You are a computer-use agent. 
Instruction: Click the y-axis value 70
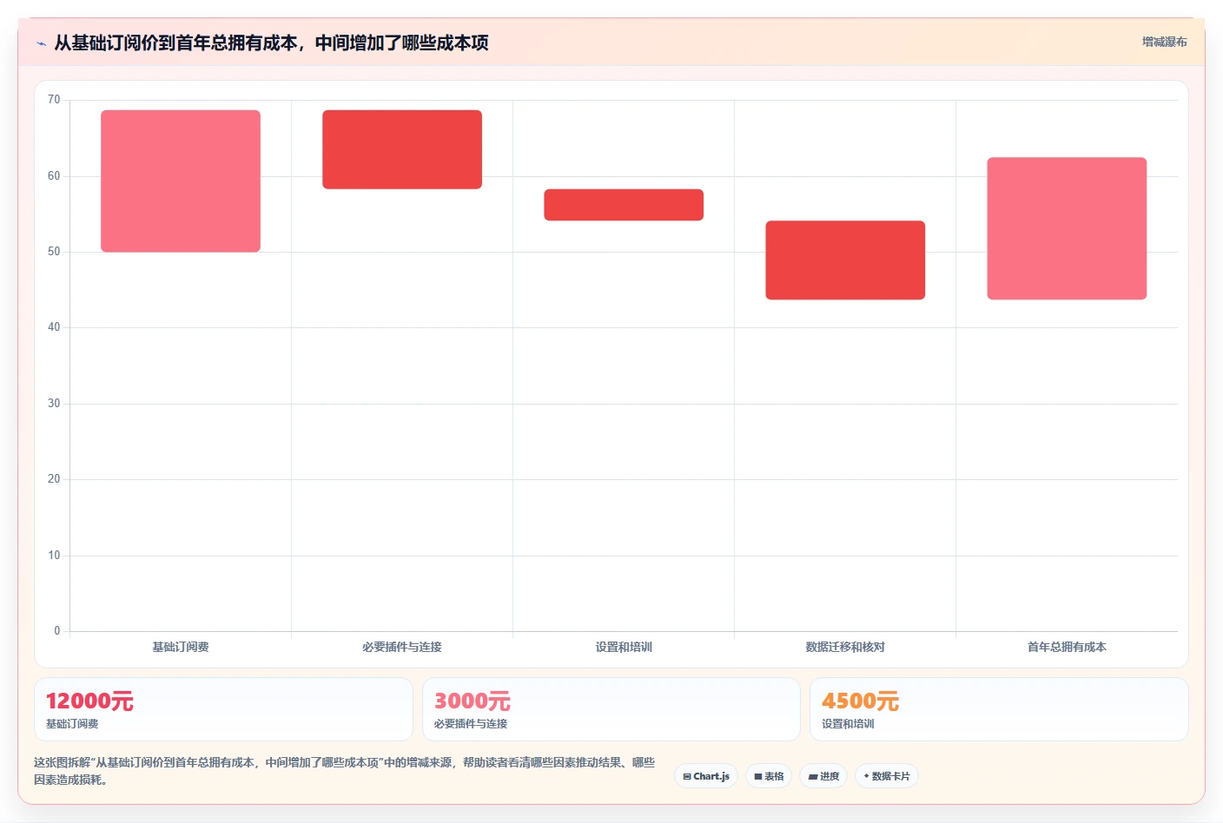[x=54, y=100]
